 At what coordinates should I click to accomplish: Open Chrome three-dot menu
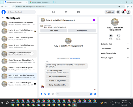(x=131, y=7)
